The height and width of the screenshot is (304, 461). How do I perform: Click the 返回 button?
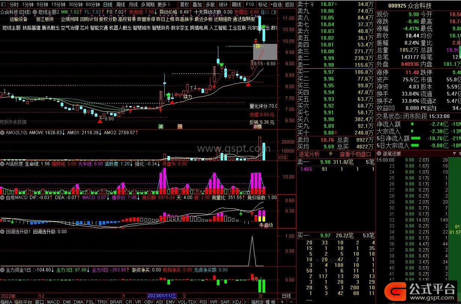tap(289, 4)
